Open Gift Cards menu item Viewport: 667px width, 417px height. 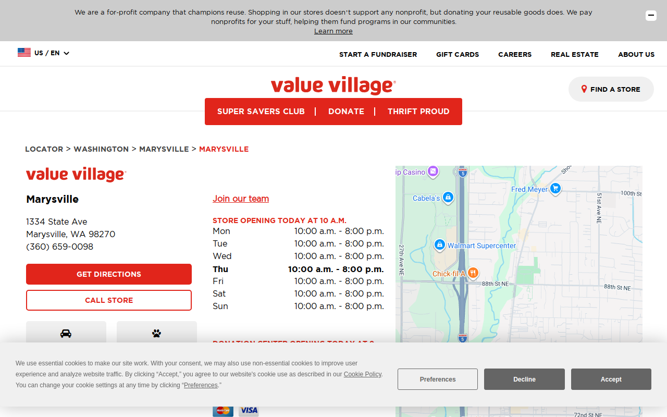(x=458, y=54)
